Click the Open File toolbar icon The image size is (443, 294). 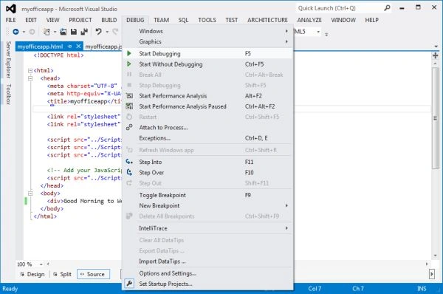[63, 32]
